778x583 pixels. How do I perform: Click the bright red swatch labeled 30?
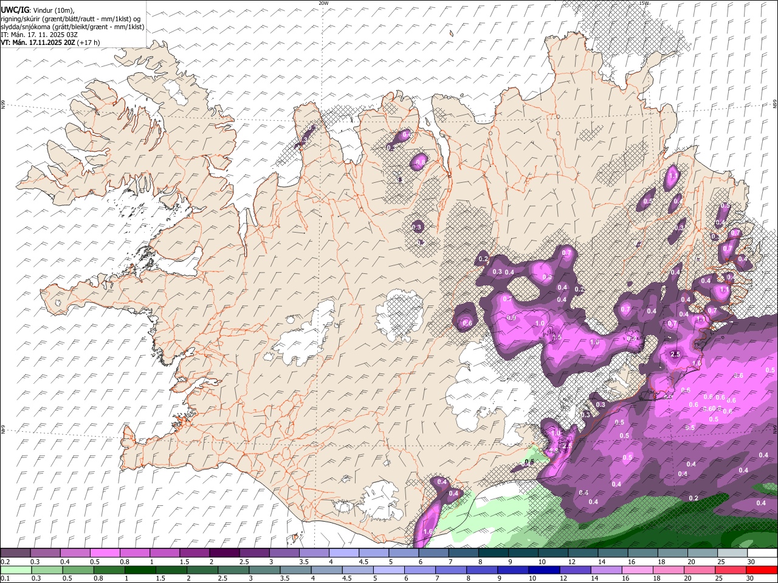coord(762,570)
